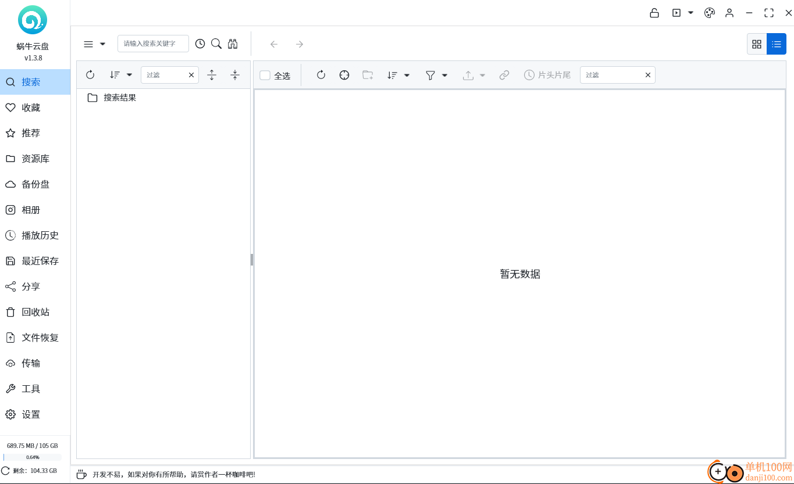
Task: Open 文件恢复 file recovery
Action: click(x=35, y=338)
